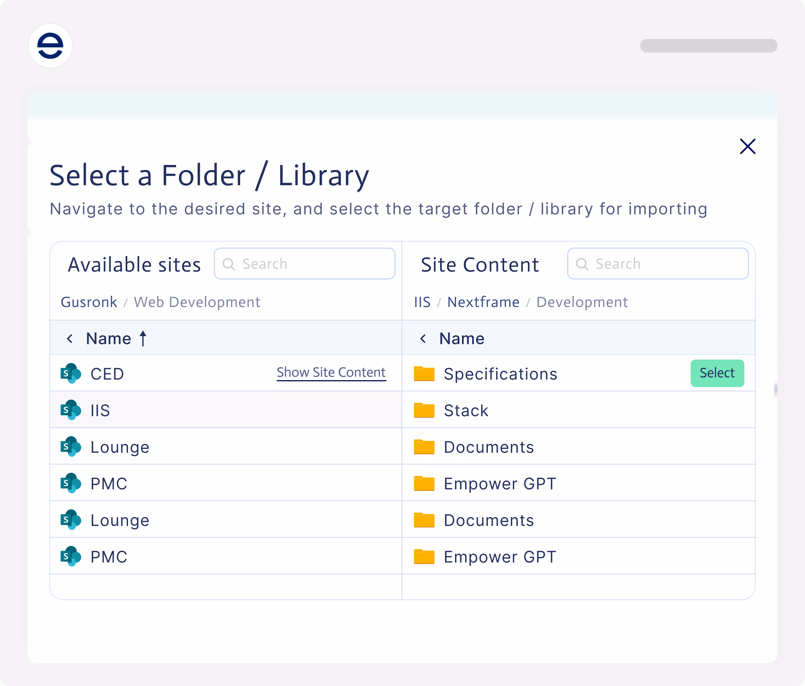Navigate to Gusronk breadcrumb

click(x=89, y=302)
